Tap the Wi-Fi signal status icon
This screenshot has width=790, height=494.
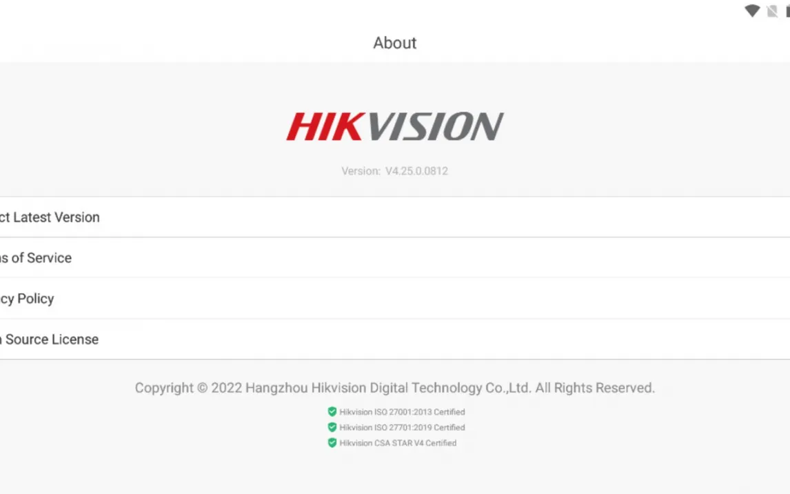click(752, 11)
